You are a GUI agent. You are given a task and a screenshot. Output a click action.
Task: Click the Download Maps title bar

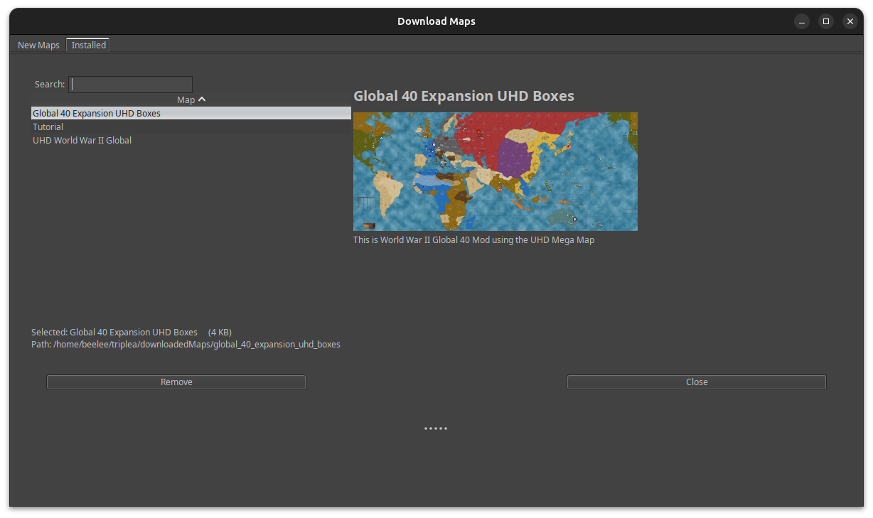coord(436,21)
